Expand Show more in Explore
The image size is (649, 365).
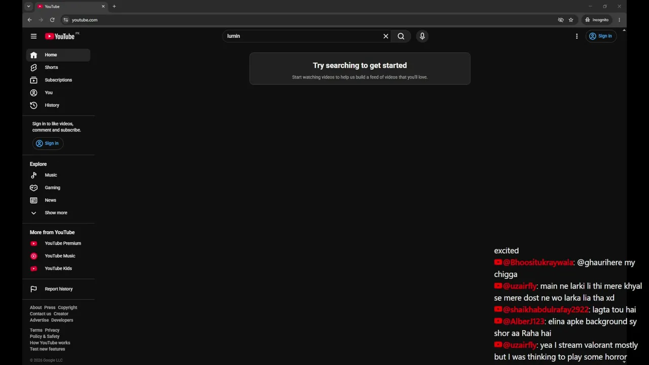pos(58,213)
